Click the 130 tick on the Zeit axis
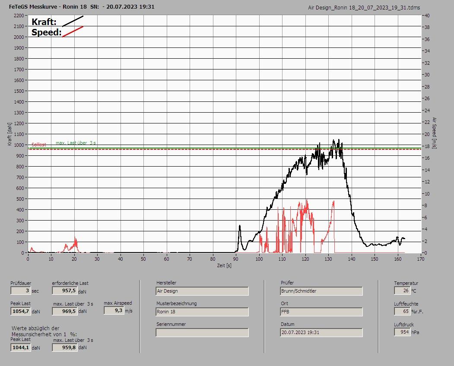 coord(328,259)
